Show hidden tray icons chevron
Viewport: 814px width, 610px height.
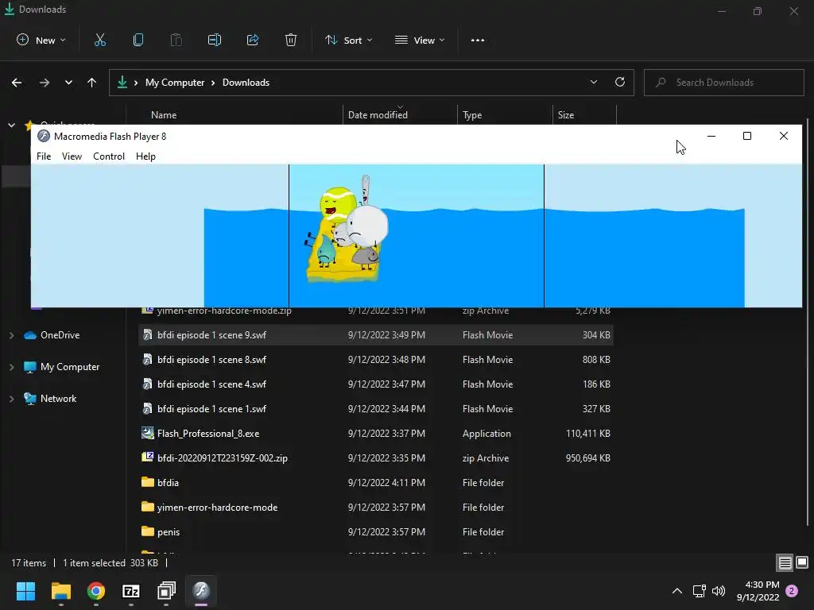[x=677, y=591]
